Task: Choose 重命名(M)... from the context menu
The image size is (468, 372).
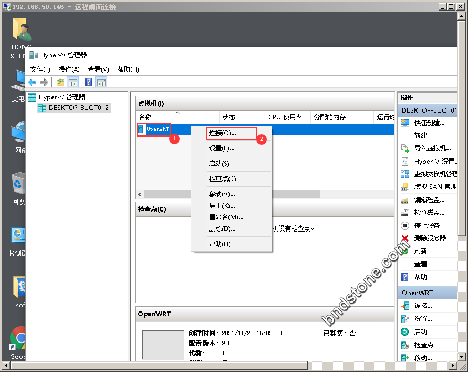Action: [x=231, y=217]
